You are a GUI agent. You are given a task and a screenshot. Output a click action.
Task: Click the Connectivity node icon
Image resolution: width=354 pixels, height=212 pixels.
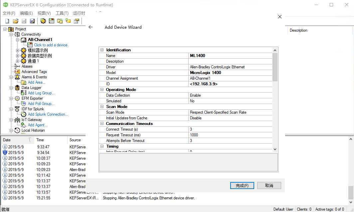(17, 34)
